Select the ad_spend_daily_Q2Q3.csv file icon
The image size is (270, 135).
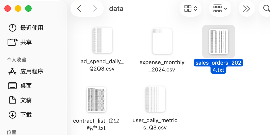click(102, 40)
